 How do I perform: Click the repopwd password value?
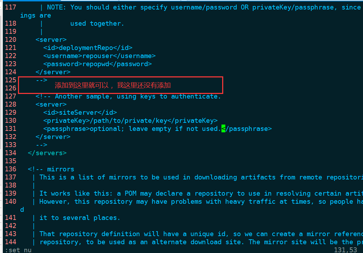pos(96,64)
